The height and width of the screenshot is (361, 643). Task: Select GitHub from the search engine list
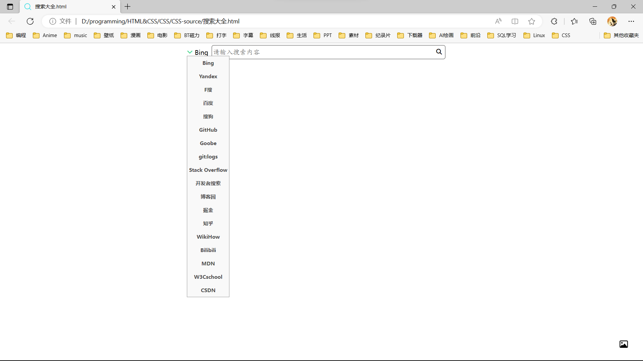coord(208,130)
